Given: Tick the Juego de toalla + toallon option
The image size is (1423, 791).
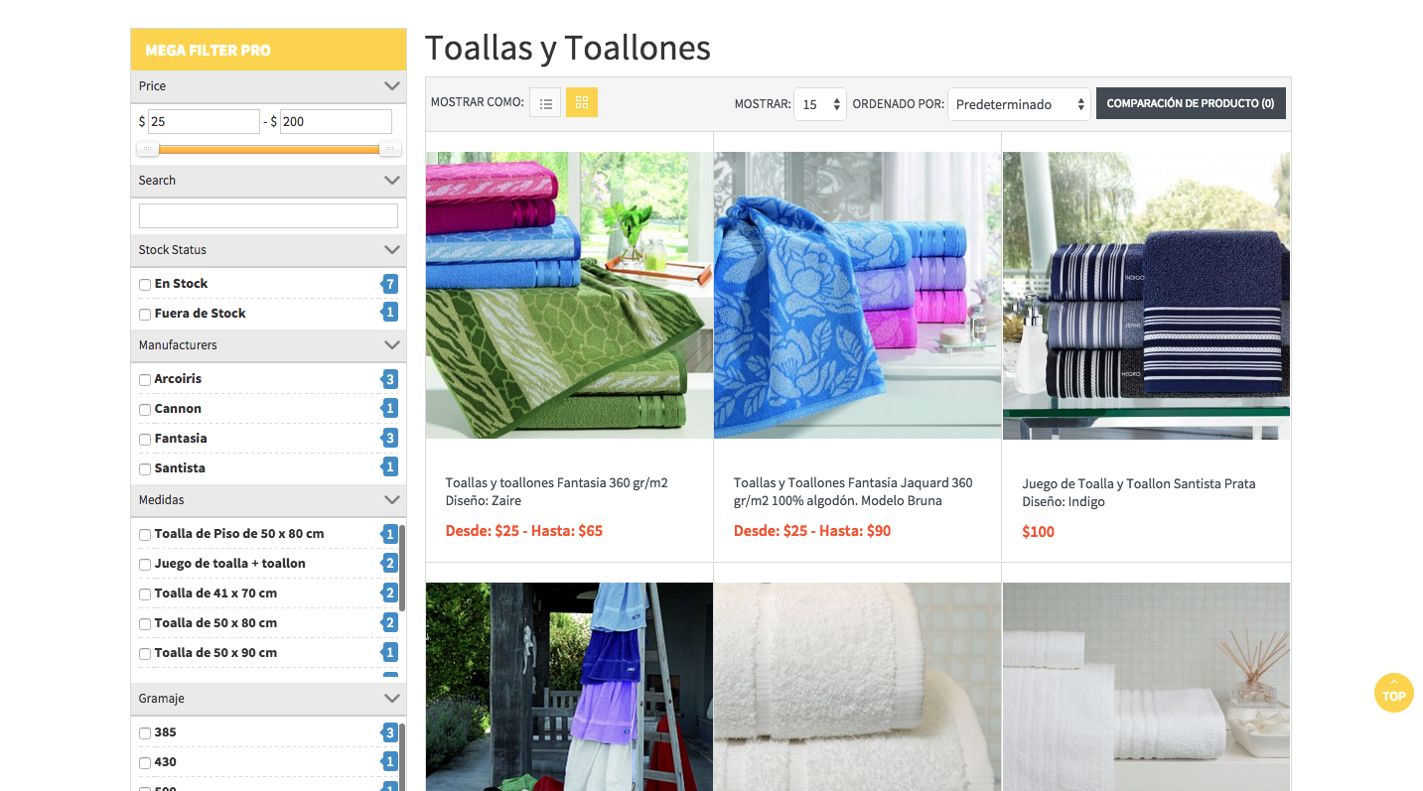Looking at the screenshot, I should pyautogui.click(x=145, y=565).
